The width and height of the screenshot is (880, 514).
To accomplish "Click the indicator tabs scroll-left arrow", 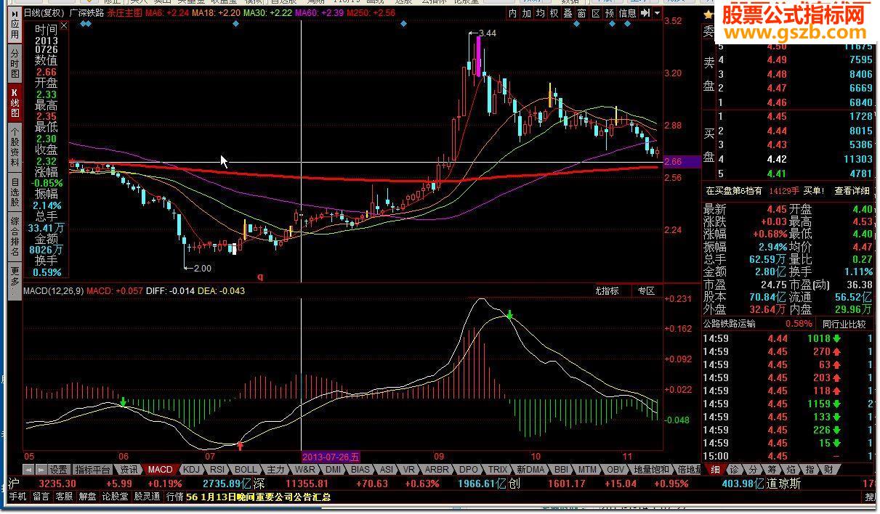I will [29, 469].
